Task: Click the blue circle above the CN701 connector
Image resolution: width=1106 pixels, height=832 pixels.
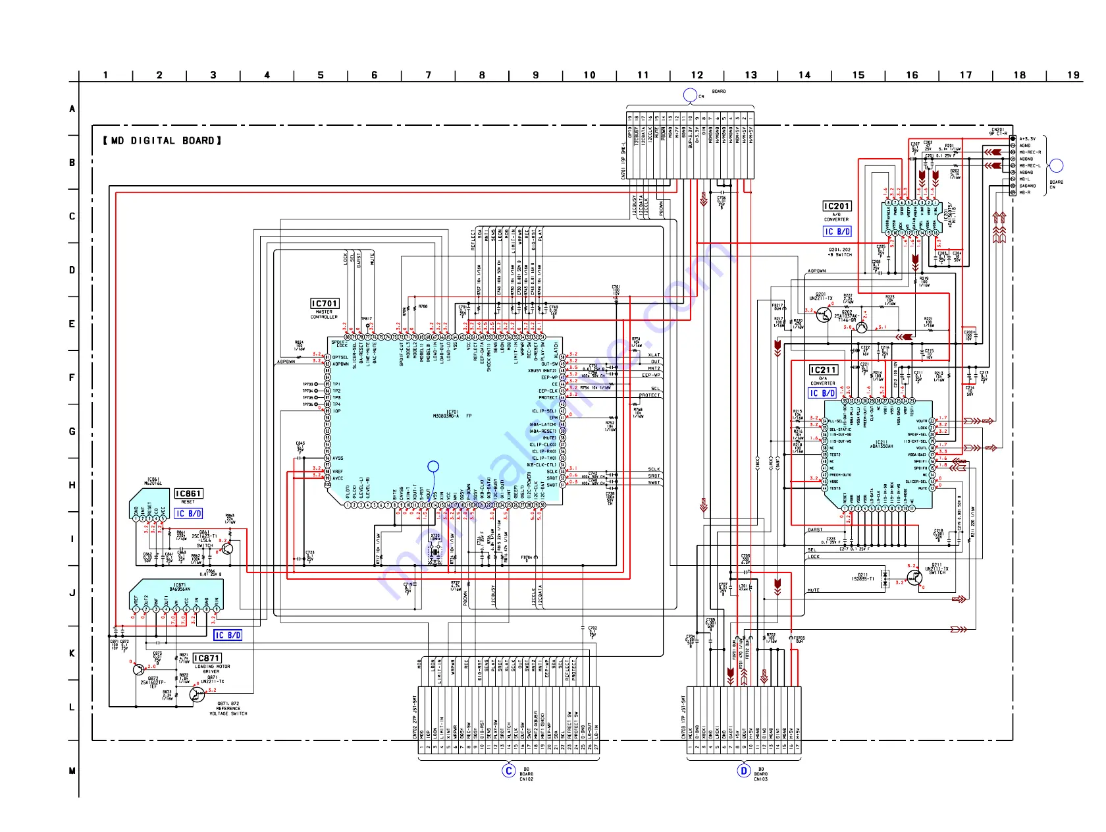Action: [690, 95]
